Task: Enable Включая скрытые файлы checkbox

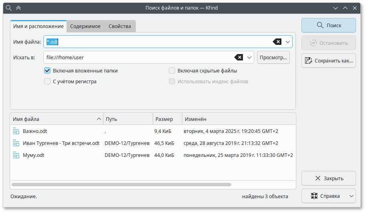Action: 172,71
